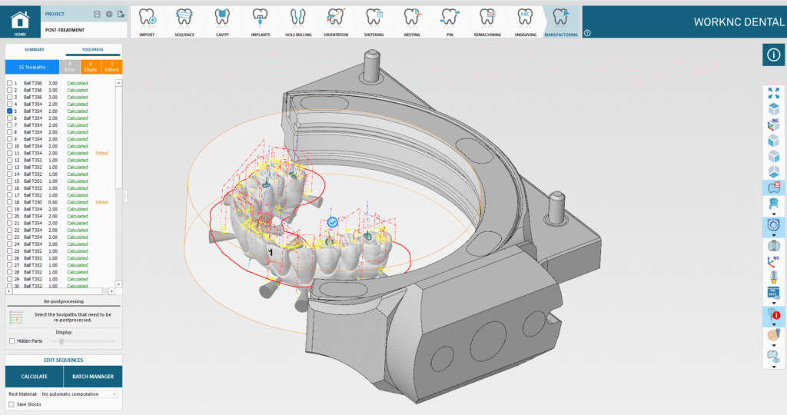Toggle the tooth warning info icon
The width and height of the screenshot is (787, 415).
click(773, 315)
